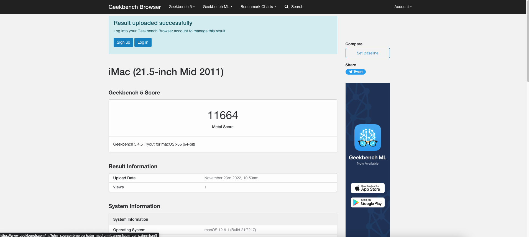The image size is (529, 237).
Task: Click the page vertical scrollbar
Action: 528,41
